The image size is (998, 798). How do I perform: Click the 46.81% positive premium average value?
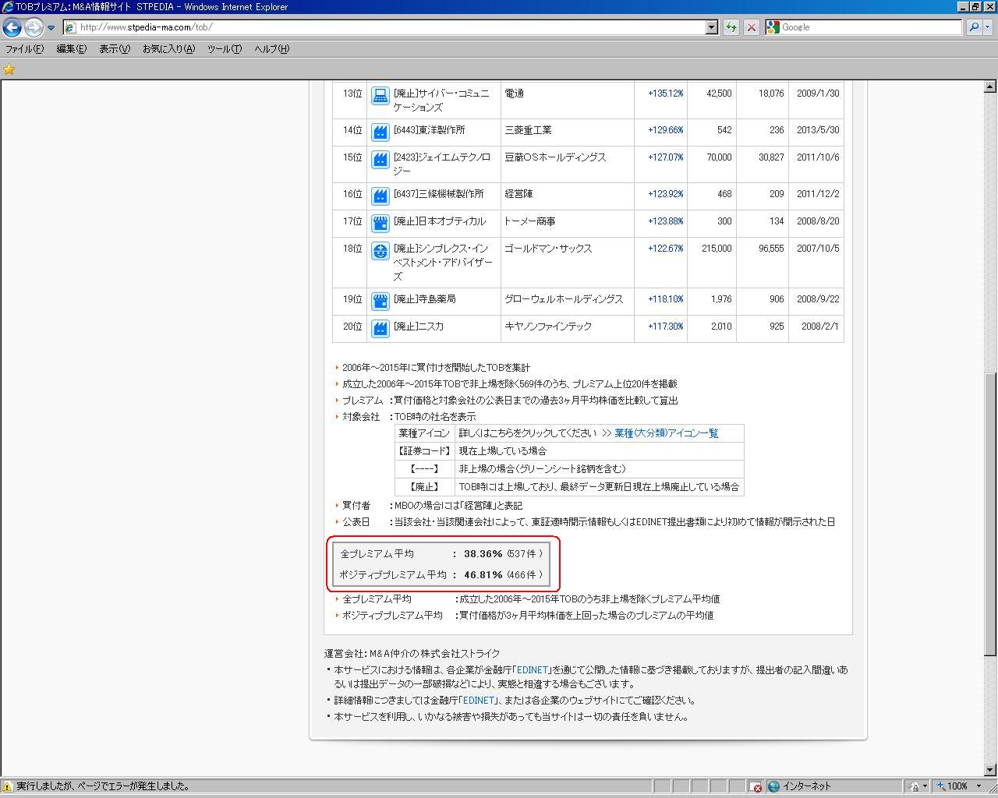coord(483,575)
